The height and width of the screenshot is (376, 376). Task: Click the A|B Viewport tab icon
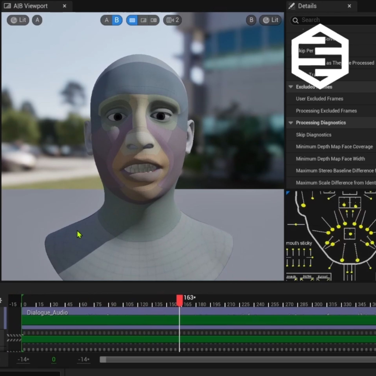7,6
